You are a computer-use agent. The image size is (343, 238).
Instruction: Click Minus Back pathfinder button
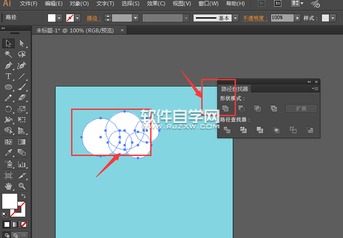[x=310, y=130]
